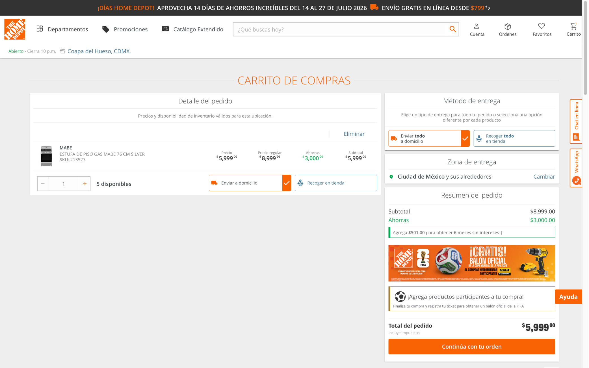
Task: Click the WhatsApp phone icon
Action: 576,180
